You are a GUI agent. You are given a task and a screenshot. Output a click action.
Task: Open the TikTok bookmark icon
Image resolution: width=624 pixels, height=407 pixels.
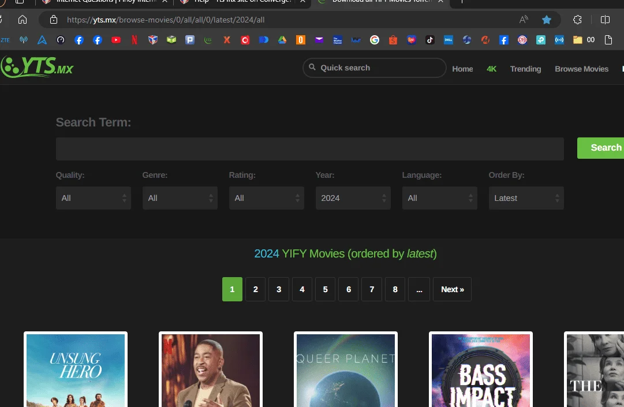[x=430, y=40]
